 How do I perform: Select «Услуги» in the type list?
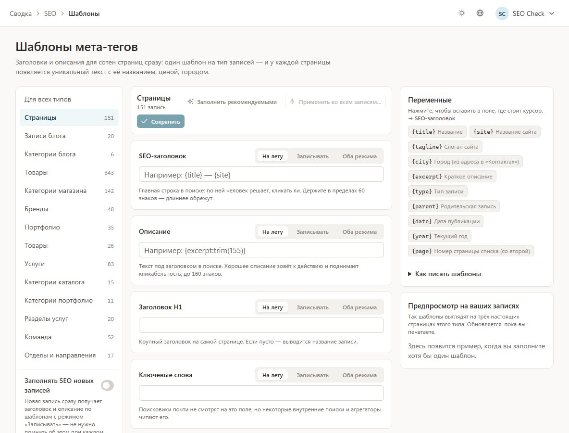point(69,264)
